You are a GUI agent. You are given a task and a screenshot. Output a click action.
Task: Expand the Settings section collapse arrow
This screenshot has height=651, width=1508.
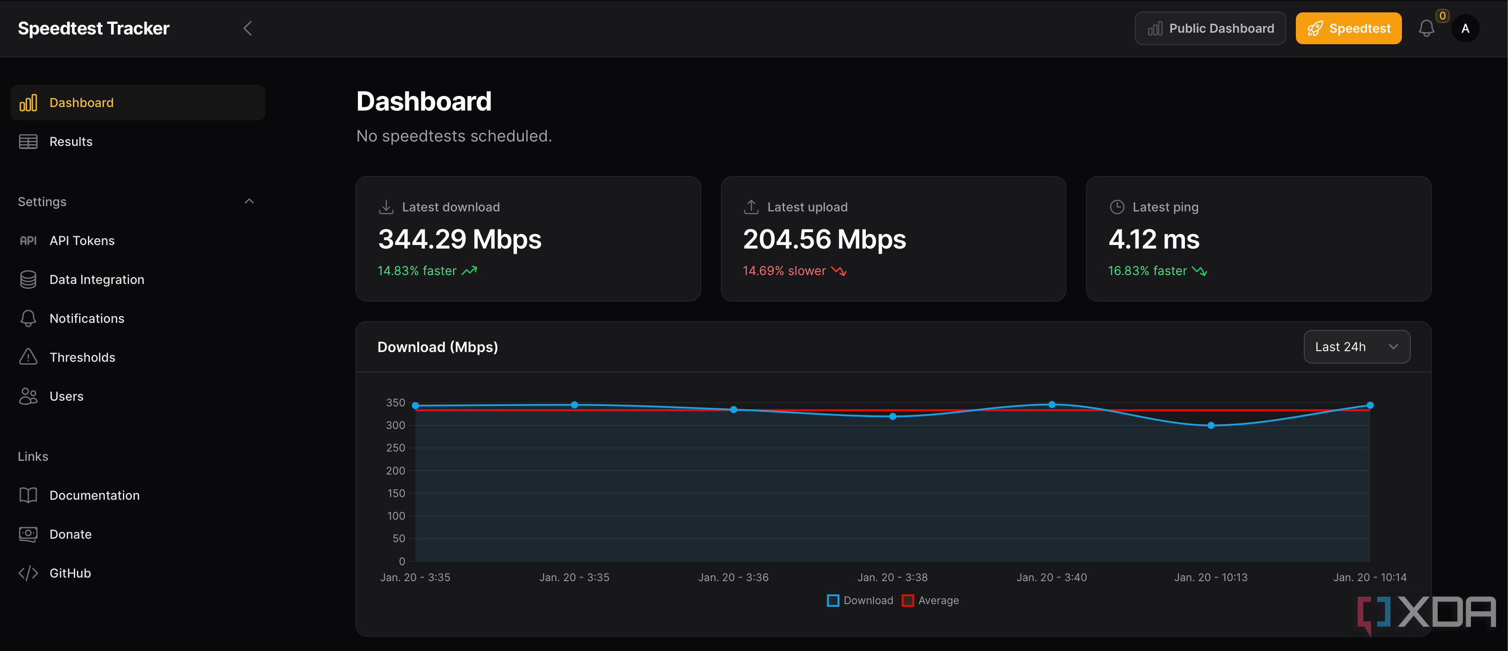tap(247, 201)
